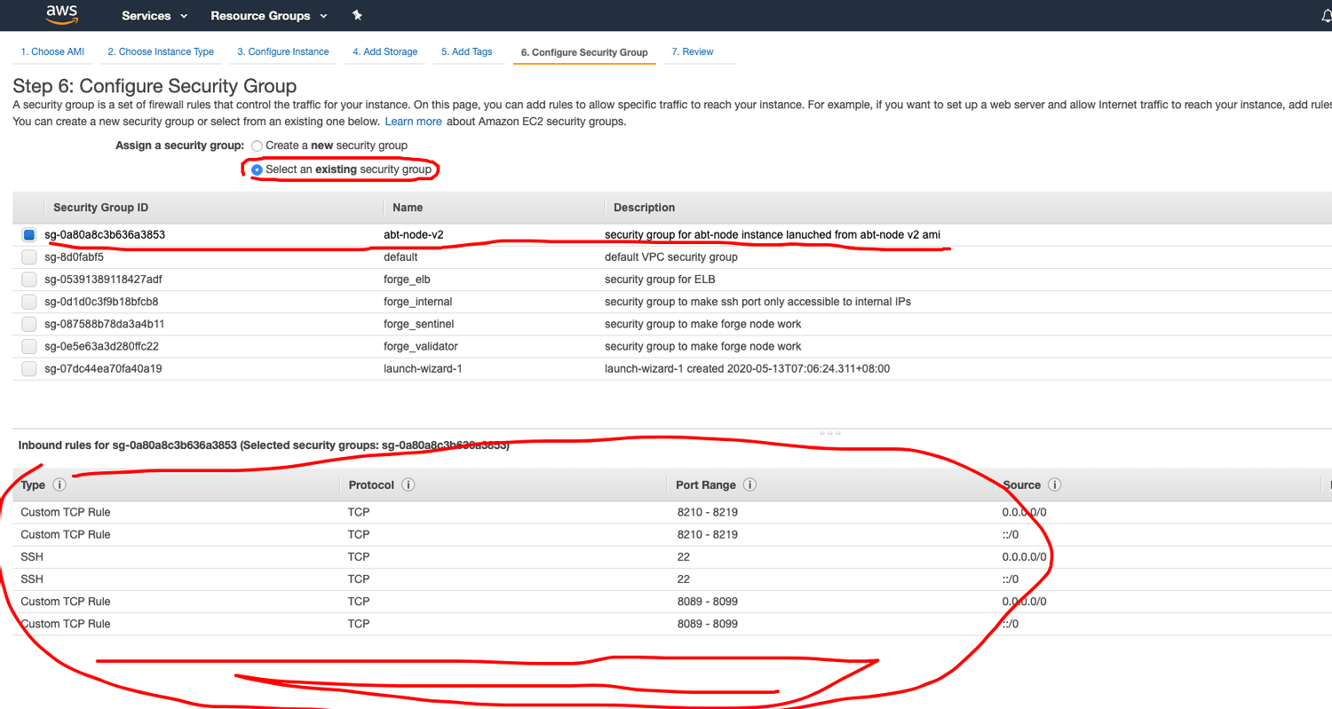
Task: Click port range 8089 - 8099 for ::/0
Action: pyautogui.click(x=708, y=624)
